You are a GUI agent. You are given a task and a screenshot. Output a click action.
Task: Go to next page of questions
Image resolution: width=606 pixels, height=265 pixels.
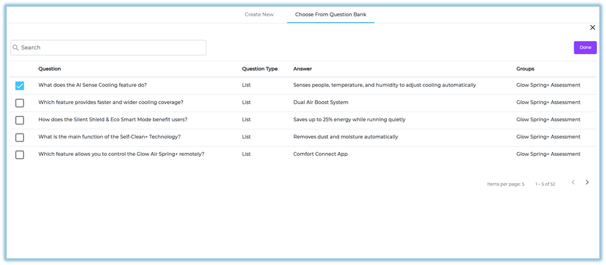(x=587, y=183)
